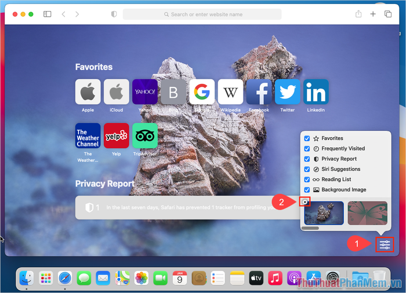Viewport: 406px width, 293px height.
Task: Open Reminders from the Dock
Action: click(x=217, y=279)
